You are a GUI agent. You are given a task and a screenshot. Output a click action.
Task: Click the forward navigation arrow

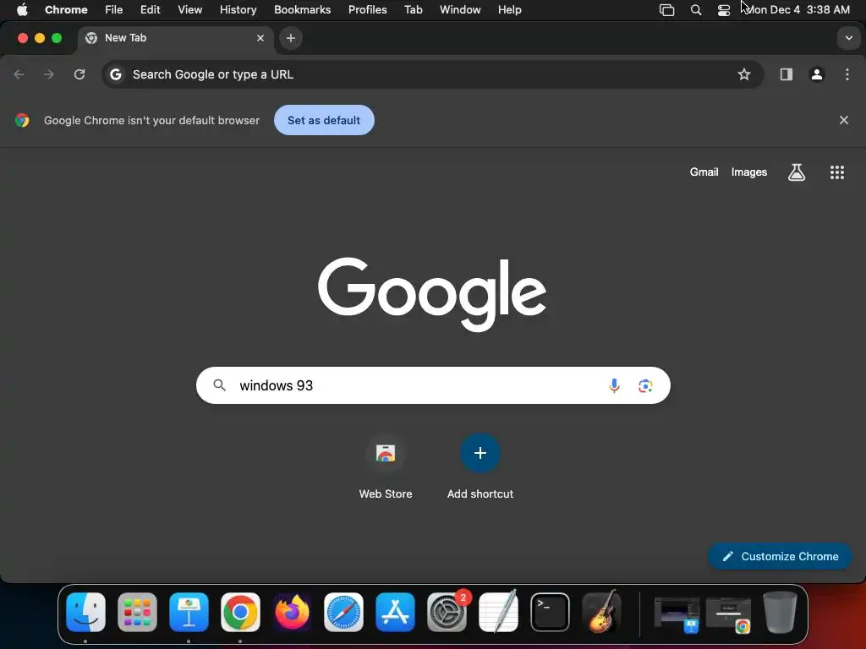point(49,74)
